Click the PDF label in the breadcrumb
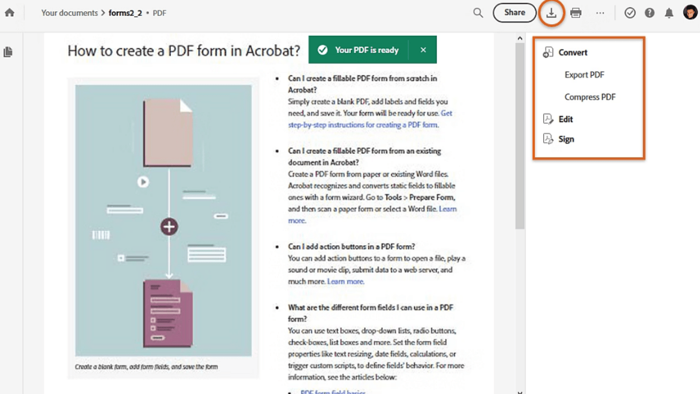Viewport: 700px width, 394px height. pos(159,13)
